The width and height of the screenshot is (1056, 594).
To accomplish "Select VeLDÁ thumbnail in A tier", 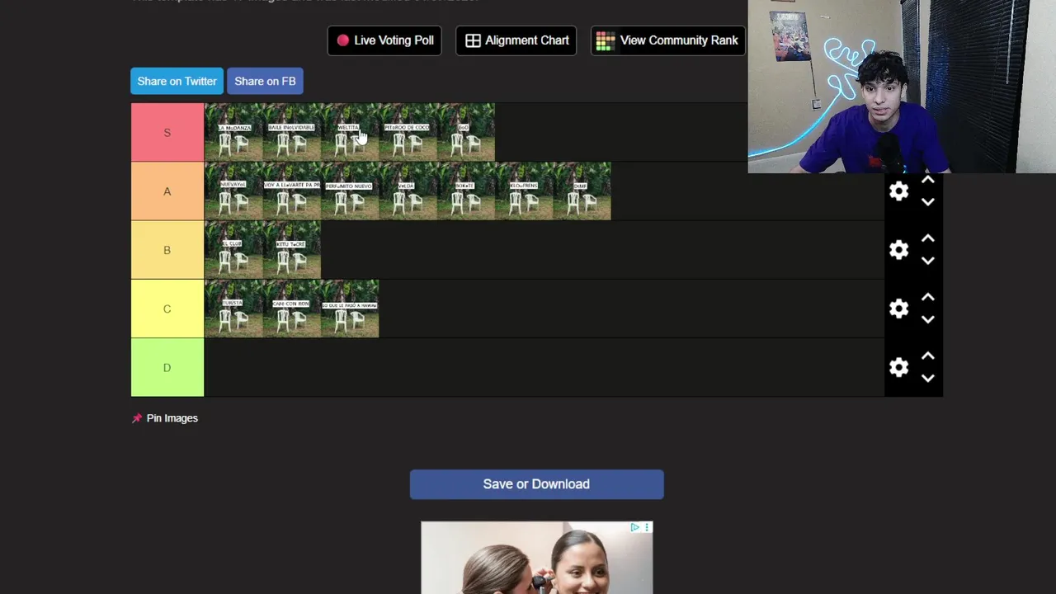I will pos(408,191).
